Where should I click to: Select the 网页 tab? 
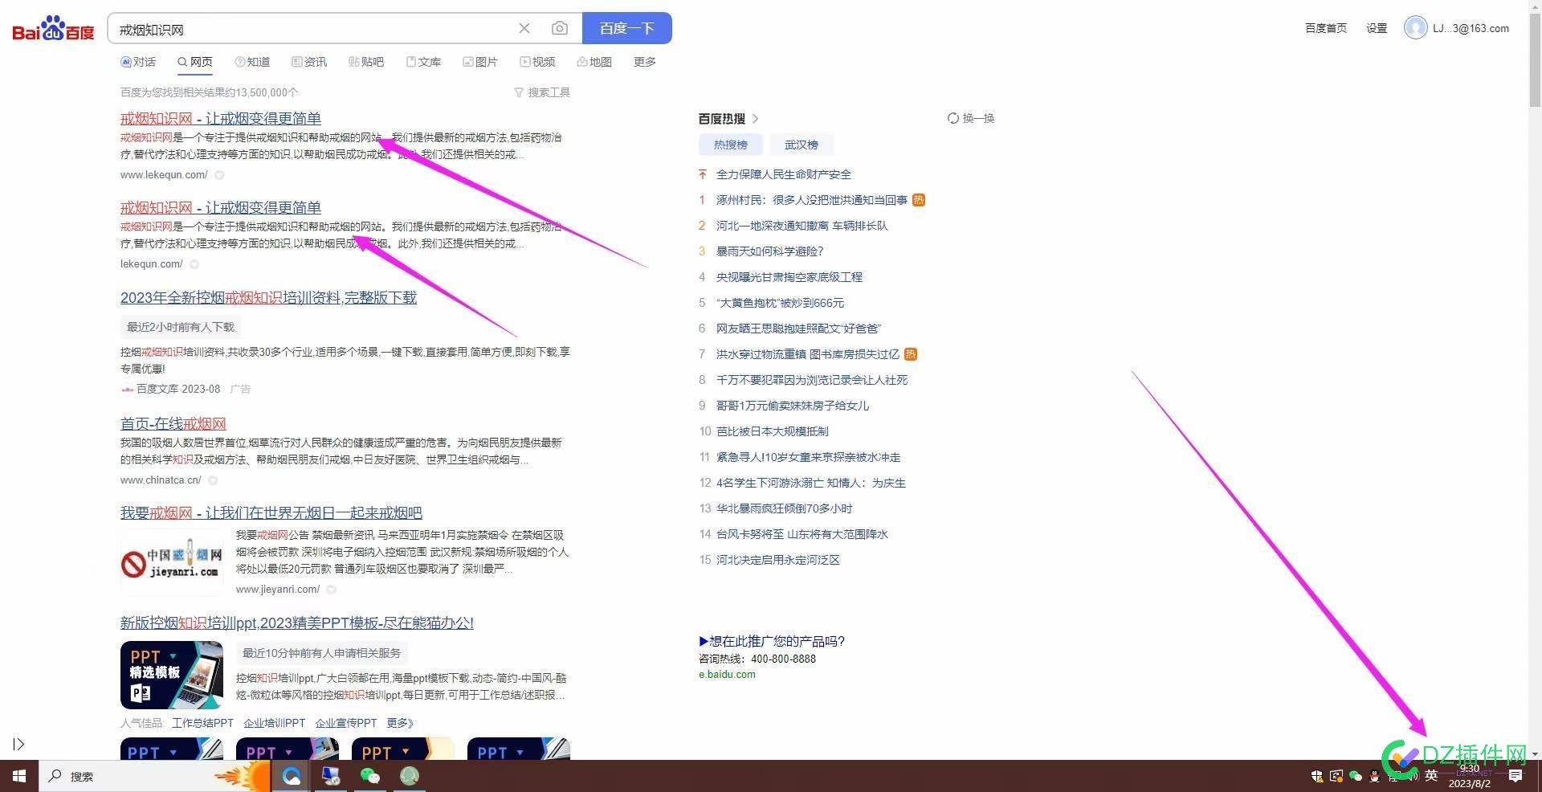(x=195, y=62)
